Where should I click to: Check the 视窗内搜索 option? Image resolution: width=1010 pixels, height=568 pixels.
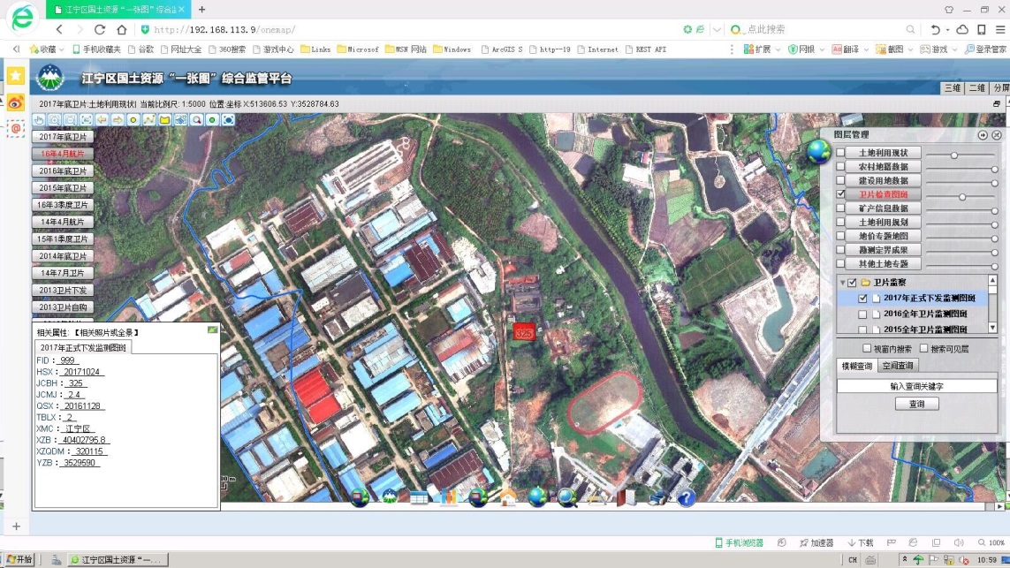pos(867,349)
